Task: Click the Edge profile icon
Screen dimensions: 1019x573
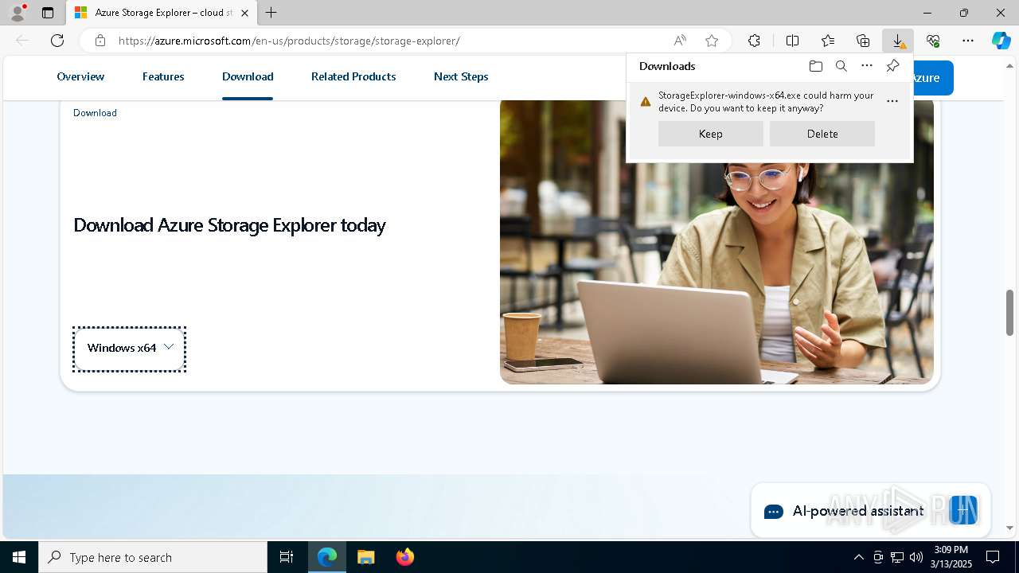Action: [x=17, y=13]
